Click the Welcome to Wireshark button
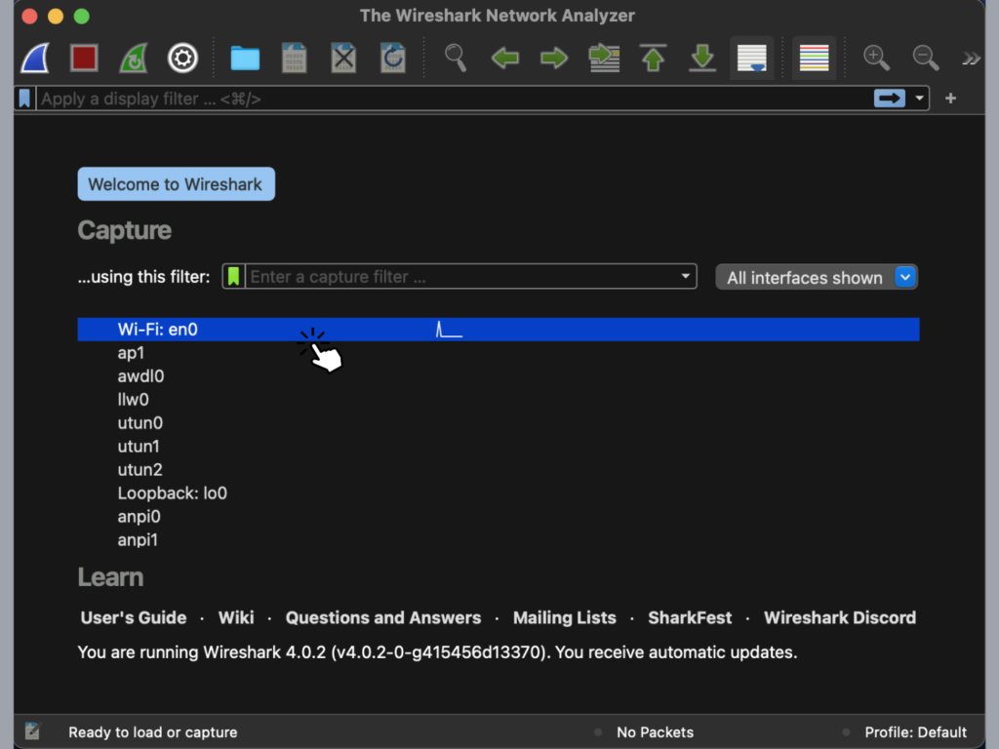The image size is (999, 749). [176, 184]
